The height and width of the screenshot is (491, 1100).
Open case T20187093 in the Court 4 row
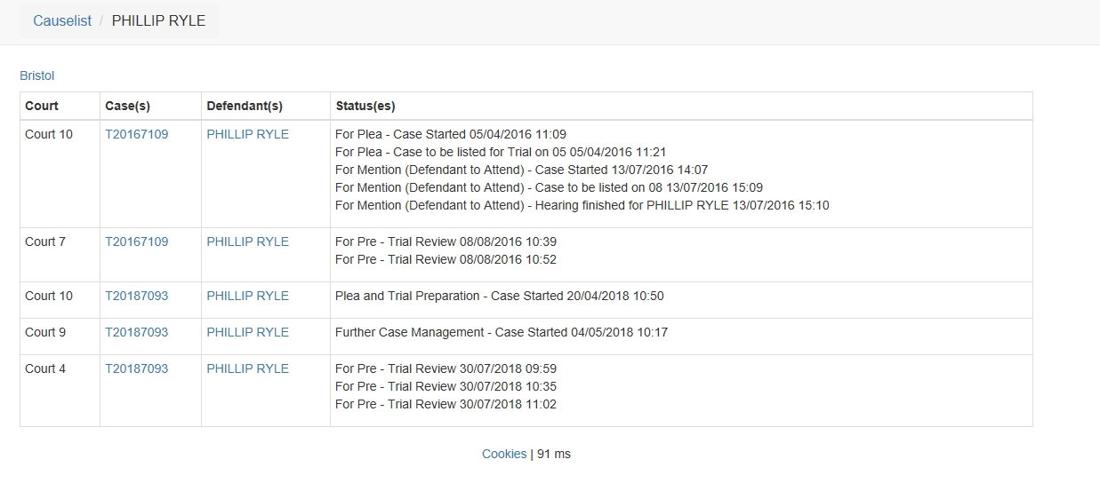[x=137, y=368]
